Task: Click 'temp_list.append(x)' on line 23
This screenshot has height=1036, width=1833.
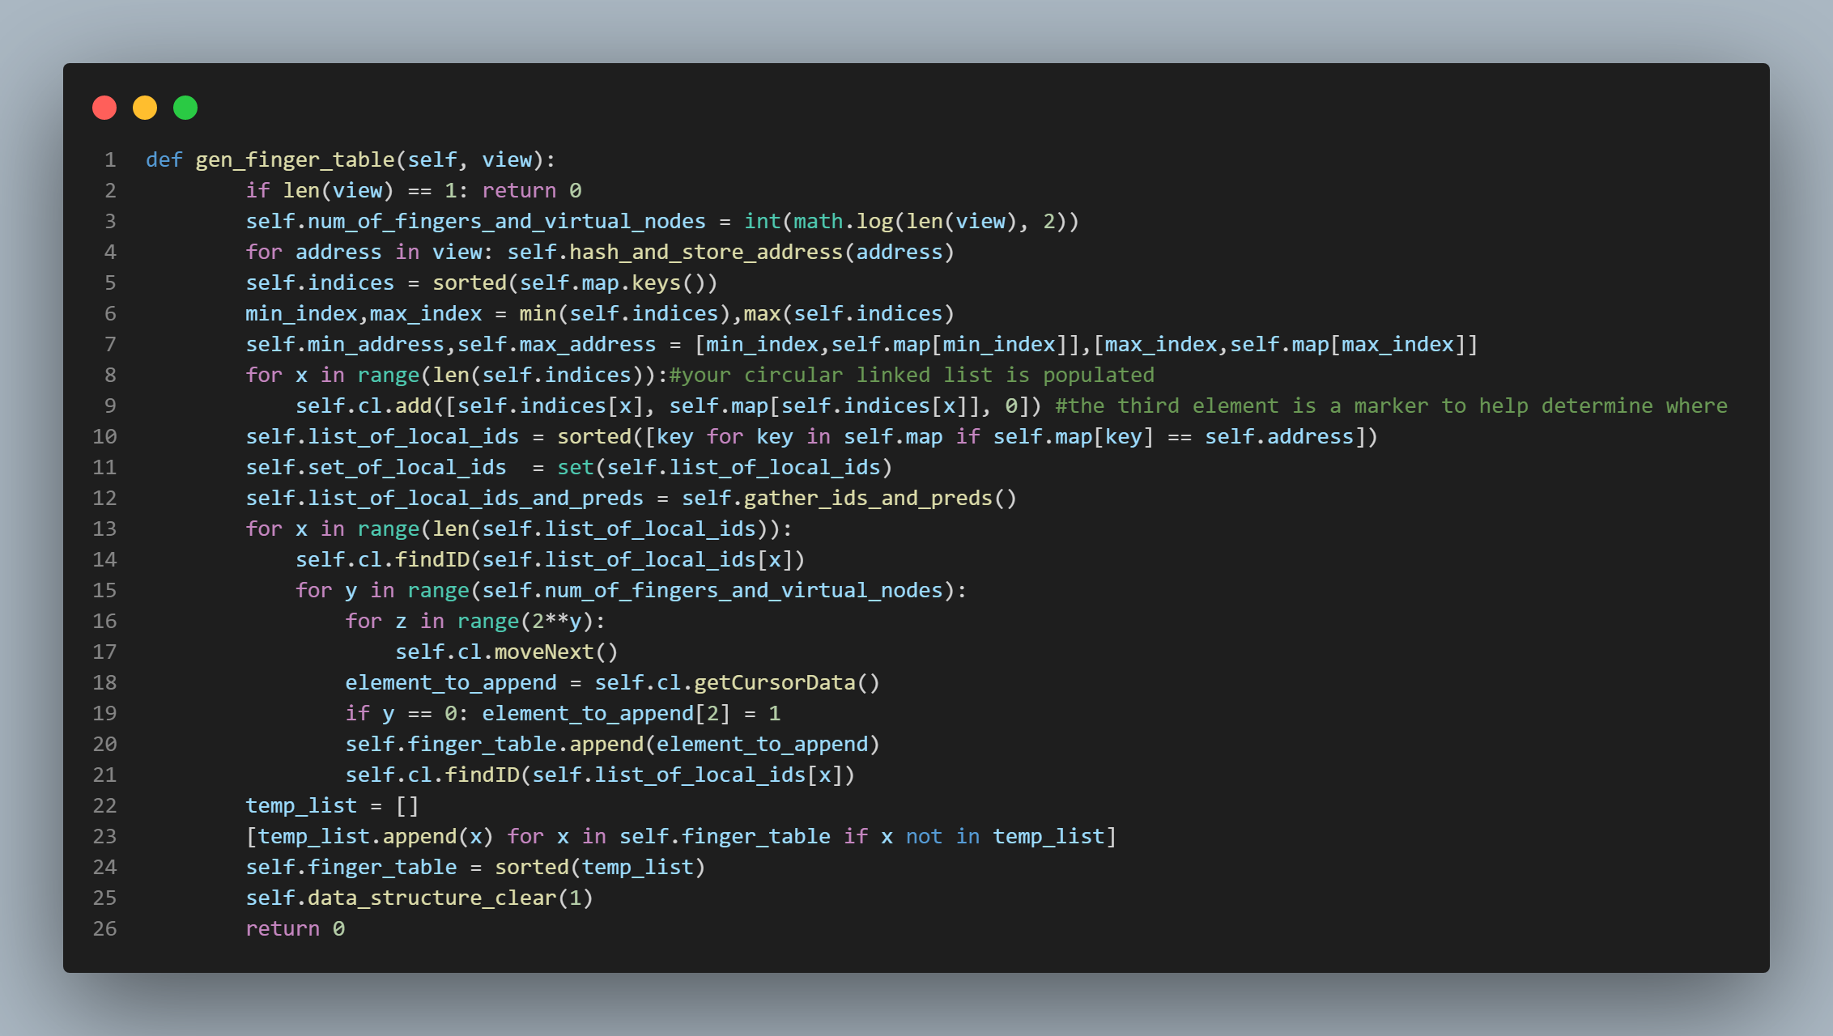Action: click(376, 836)
